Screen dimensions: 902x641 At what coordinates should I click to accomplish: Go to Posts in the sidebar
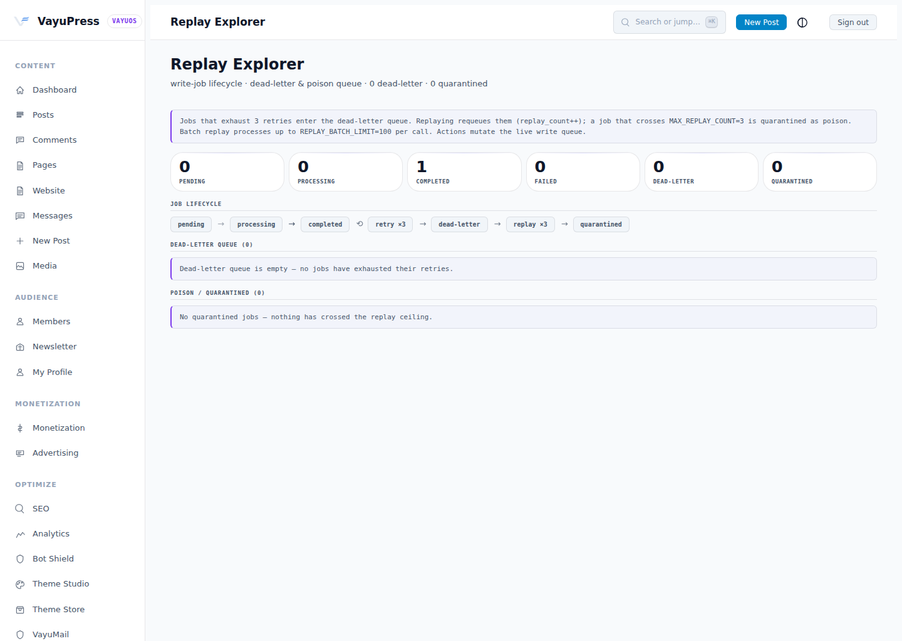pos(72,115)
